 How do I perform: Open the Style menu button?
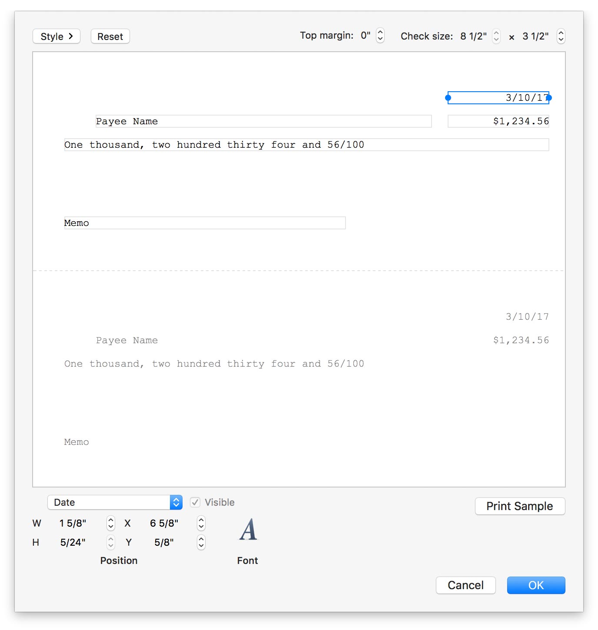pos(56,36)
